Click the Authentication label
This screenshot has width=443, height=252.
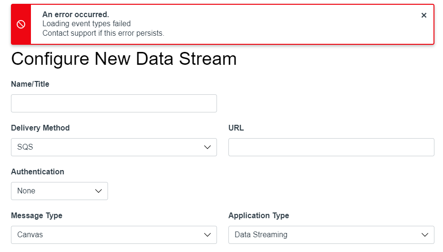tap(38, 171)
